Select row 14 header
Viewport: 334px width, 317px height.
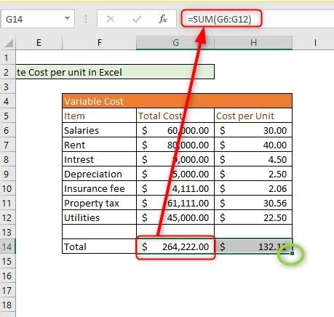tap(7, 246)
